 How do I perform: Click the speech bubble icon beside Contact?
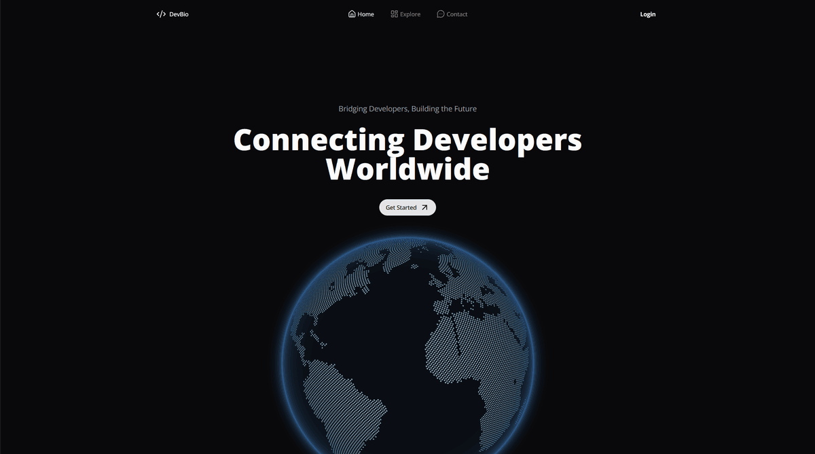tap(440, 14)
